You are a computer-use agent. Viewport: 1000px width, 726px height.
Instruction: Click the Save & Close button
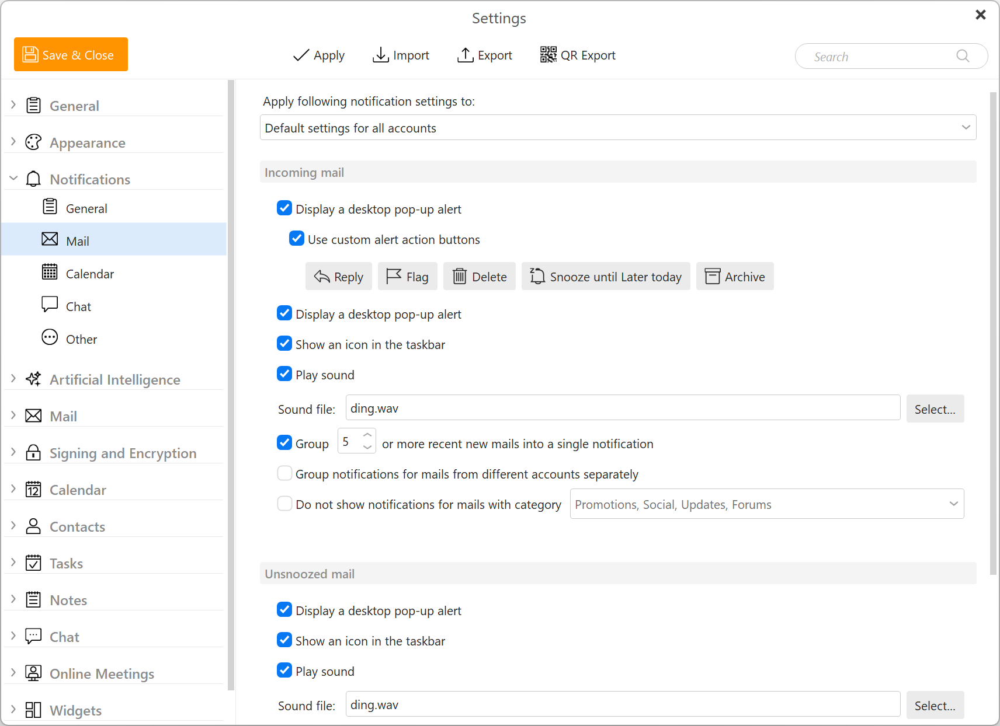pyautogui.click(x=71, y=54)
